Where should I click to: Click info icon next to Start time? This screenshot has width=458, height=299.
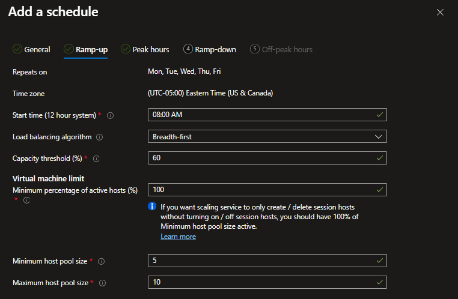tap(111, 115)
